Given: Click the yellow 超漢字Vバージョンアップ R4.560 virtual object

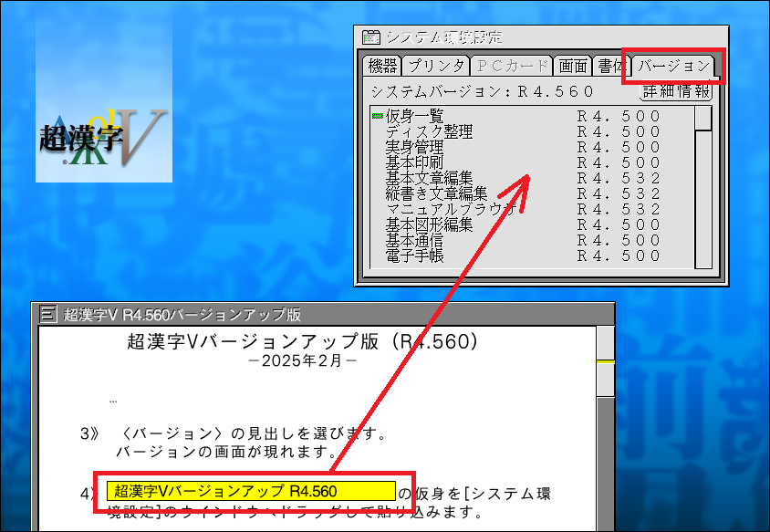Looking at the screenshot, I should click(250, 492).
